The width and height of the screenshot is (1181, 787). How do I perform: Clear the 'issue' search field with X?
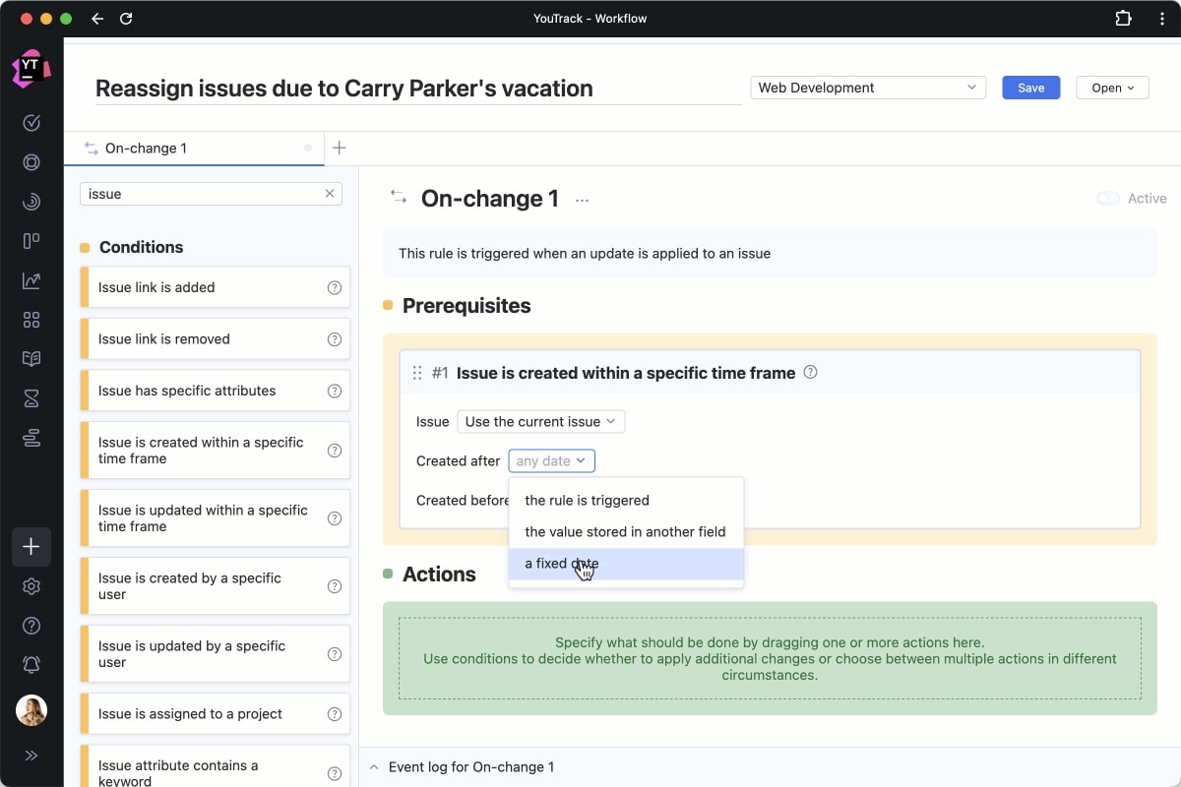tap(330, 194)
